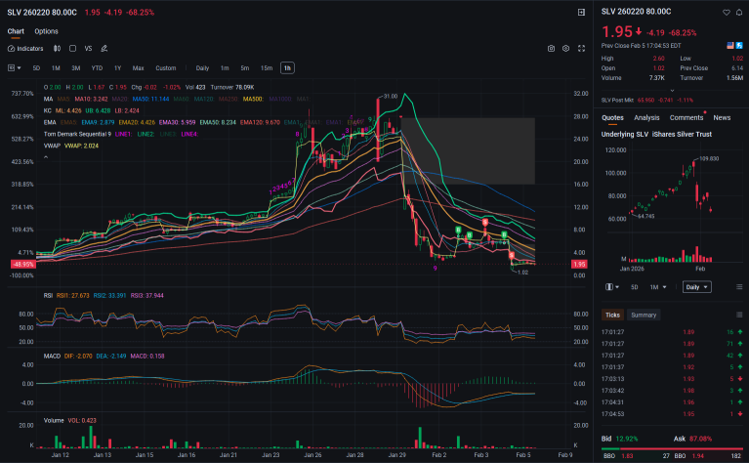The image size is (749, 463).
Task: Take a chart screenshot with camera icon
Action: click(x=551, y=49)
